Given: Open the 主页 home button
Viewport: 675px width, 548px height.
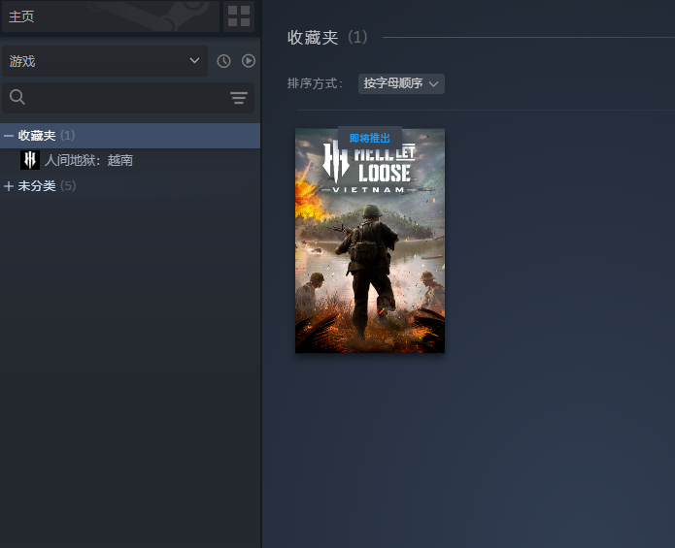Looking at the screenshot, I should (111, 16).
